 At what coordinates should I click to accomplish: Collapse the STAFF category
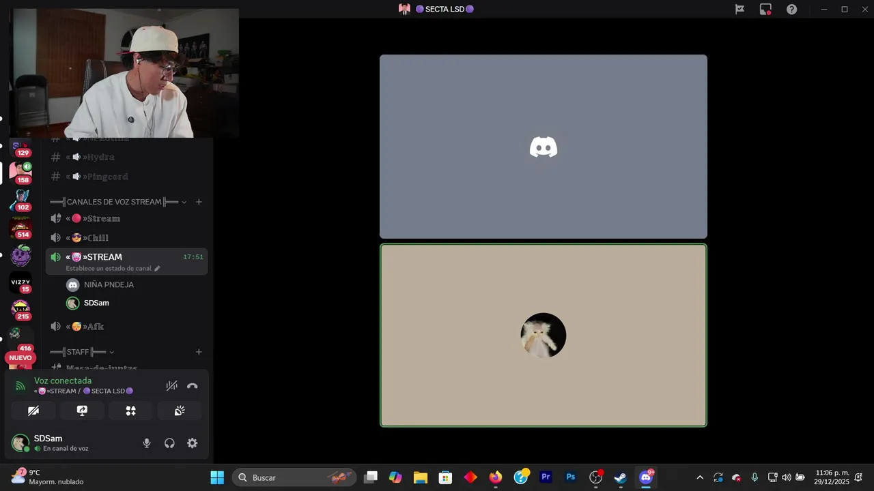(x=82, y=352)
